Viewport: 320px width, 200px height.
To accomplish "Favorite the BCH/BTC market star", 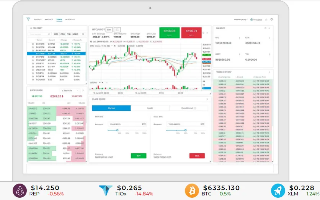I will (x=33, y=44).
